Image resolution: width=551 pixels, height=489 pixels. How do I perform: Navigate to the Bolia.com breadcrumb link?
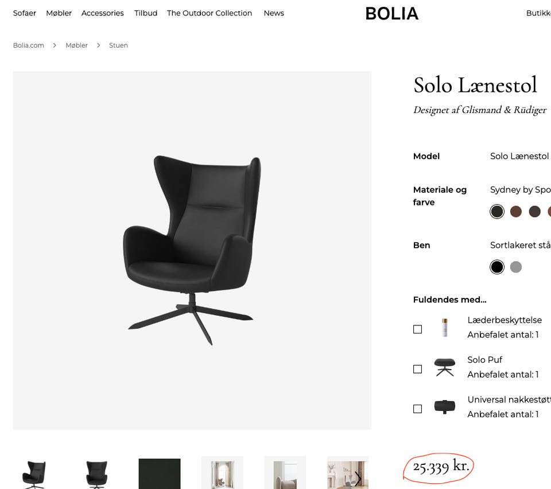(x=28, y=45)
